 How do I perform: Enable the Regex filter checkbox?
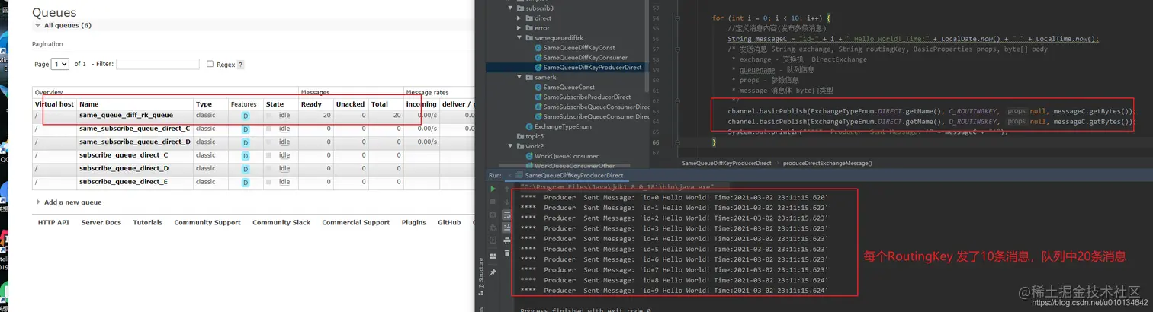210,65
